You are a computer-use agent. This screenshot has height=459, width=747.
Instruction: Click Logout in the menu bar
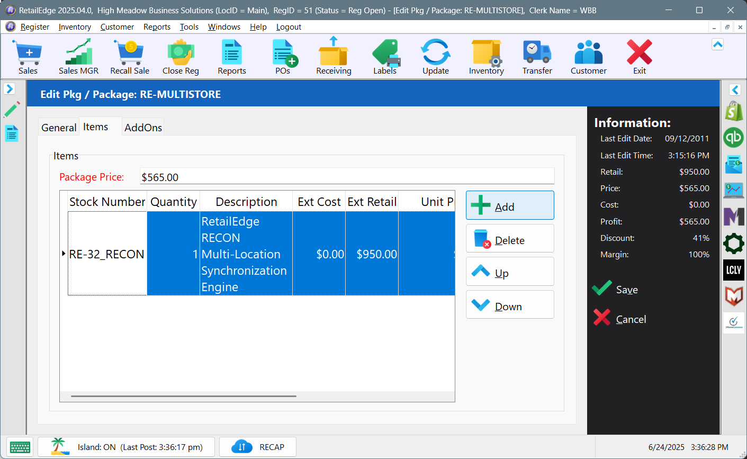289,27
